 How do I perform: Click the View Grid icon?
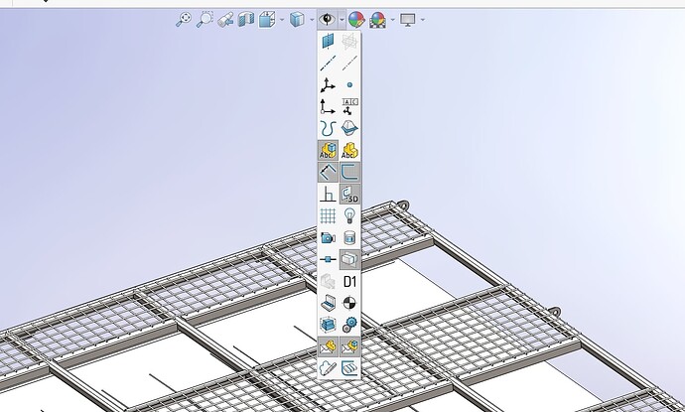click(x=329, y=216)
